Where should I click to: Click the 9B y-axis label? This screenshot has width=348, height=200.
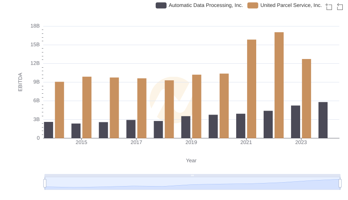[37, 82]
